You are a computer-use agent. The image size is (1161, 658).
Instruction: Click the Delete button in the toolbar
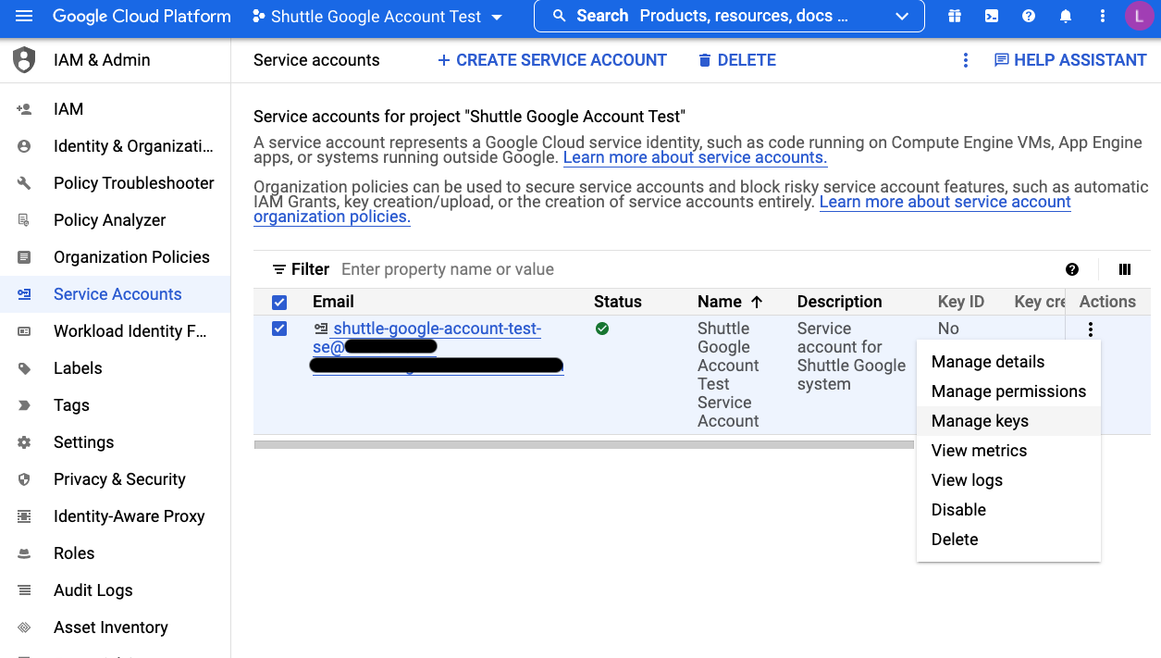point(736,60)
